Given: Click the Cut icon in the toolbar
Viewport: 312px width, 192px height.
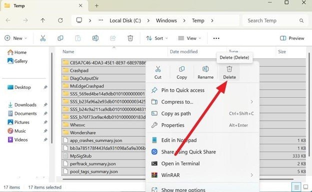Looking at the screenshot, I should point(43,38).
